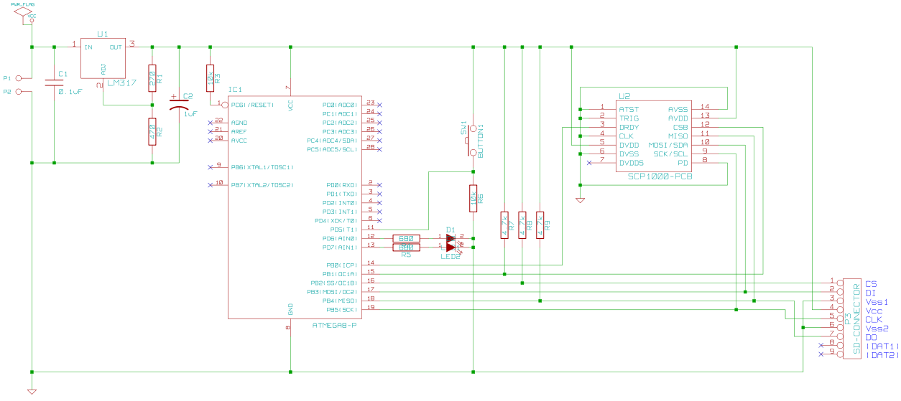Click pull-up resistor R3

(210, 77)
